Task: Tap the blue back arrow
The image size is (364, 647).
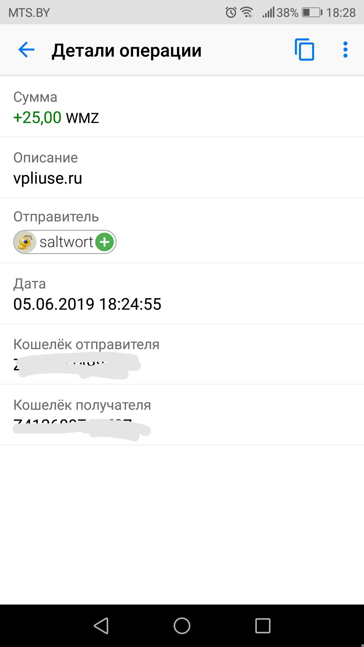Action: coord(26,50)
